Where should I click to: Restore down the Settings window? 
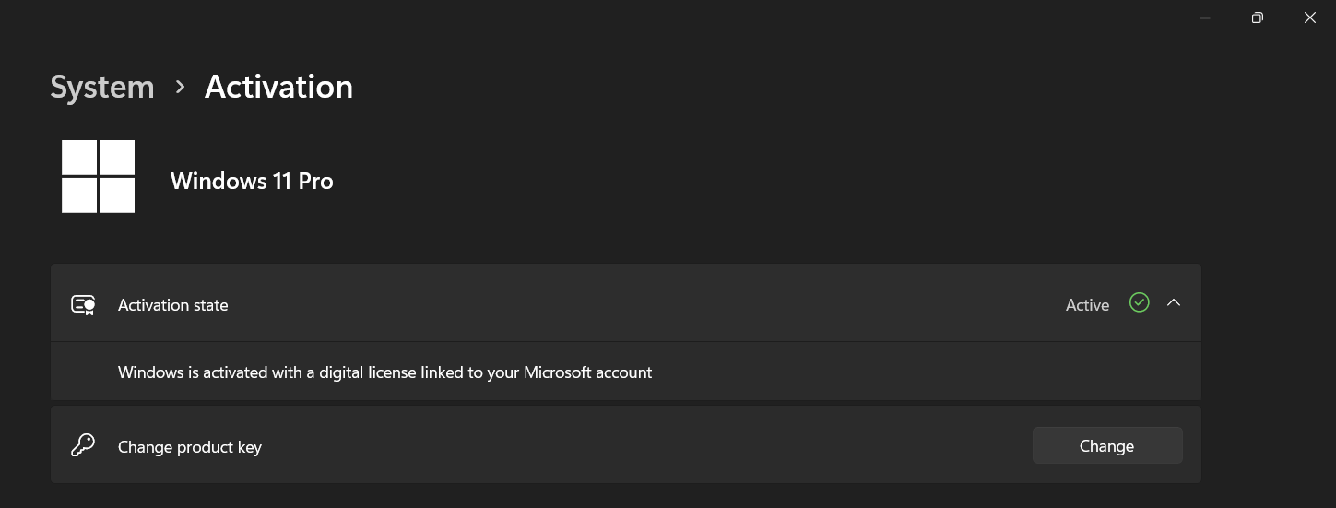(1257, 18)
